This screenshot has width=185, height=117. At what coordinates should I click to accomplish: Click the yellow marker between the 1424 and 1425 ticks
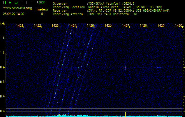coord(85,116)
